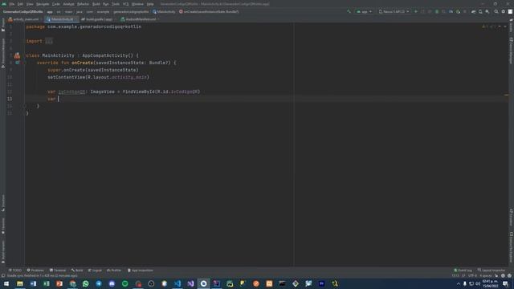This screenshot has width=514, height=289.
Task: Click the project name breadcrumb GeneradorCodigoQRKotlin
Action: 23,11
